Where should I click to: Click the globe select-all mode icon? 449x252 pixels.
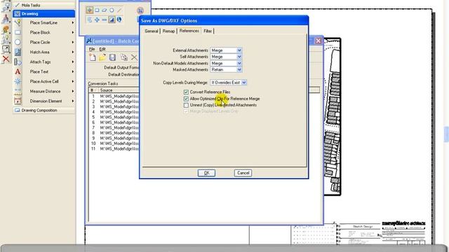[x=119, y=20]
